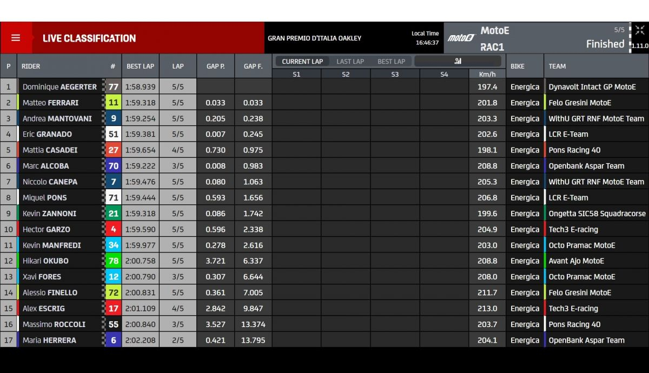Select rider Mattia CASADEI
This screenshot has width=649, height=373.
[50, 150]
